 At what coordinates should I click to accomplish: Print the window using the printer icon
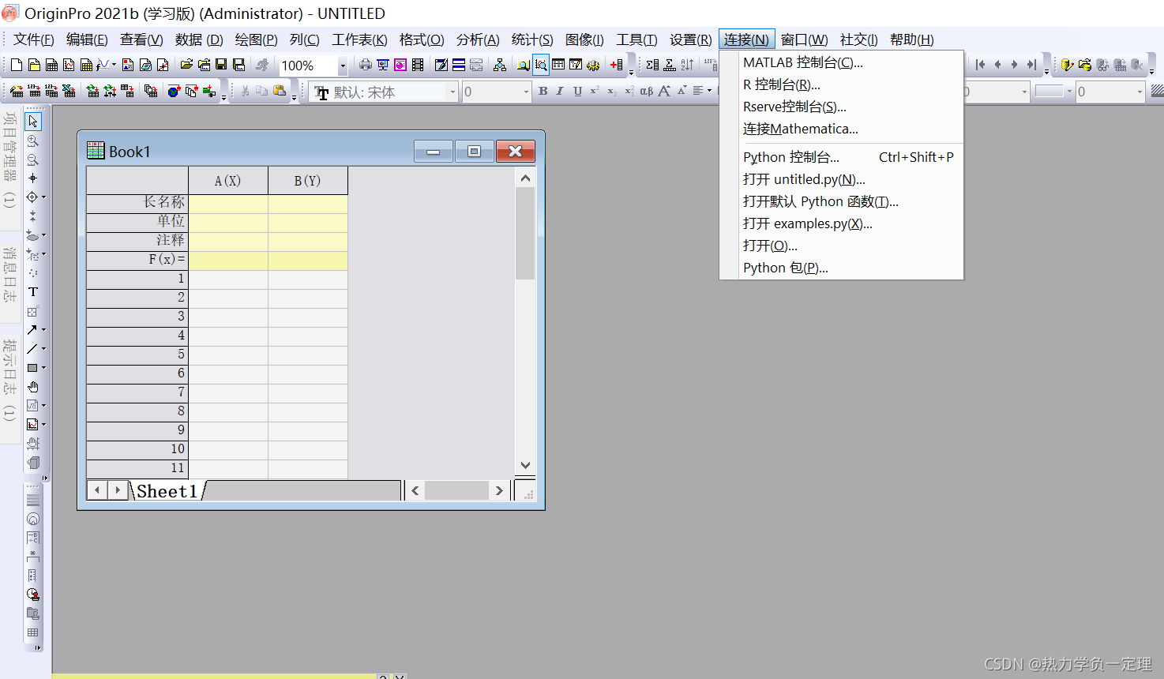(365, 65)
